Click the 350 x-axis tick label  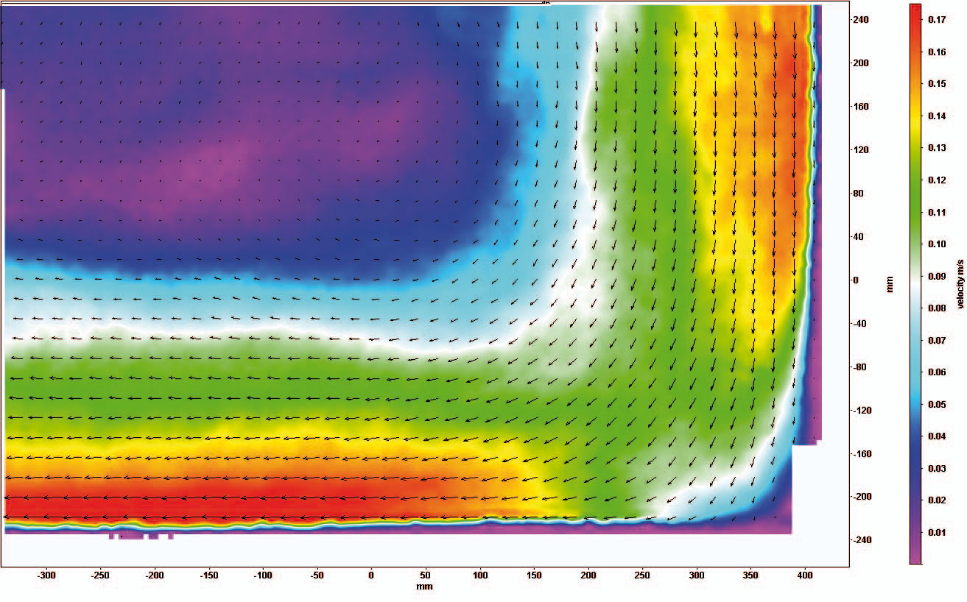750,576
